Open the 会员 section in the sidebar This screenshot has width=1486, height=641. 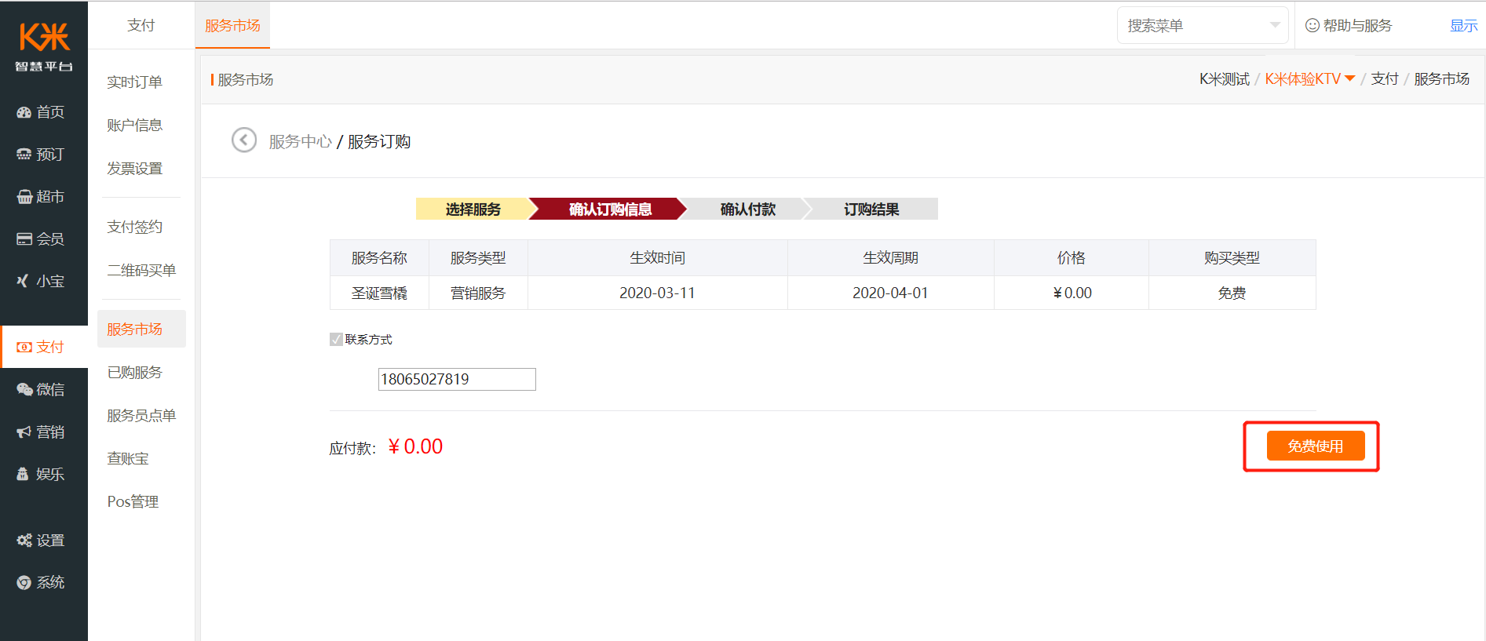click(41, 239)
